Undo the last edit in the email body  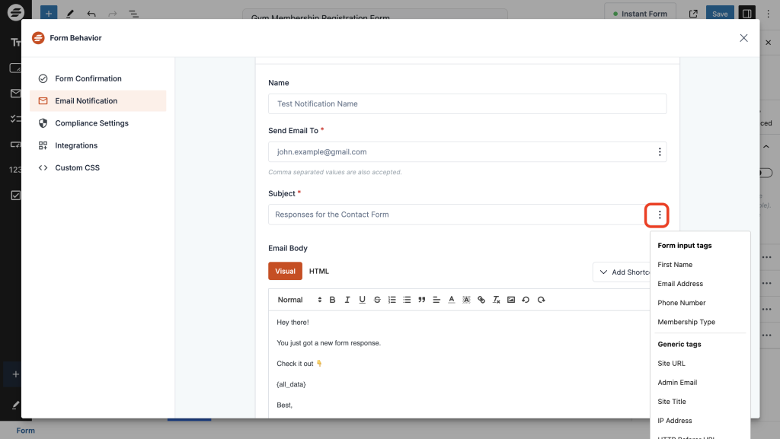point(526,300)
